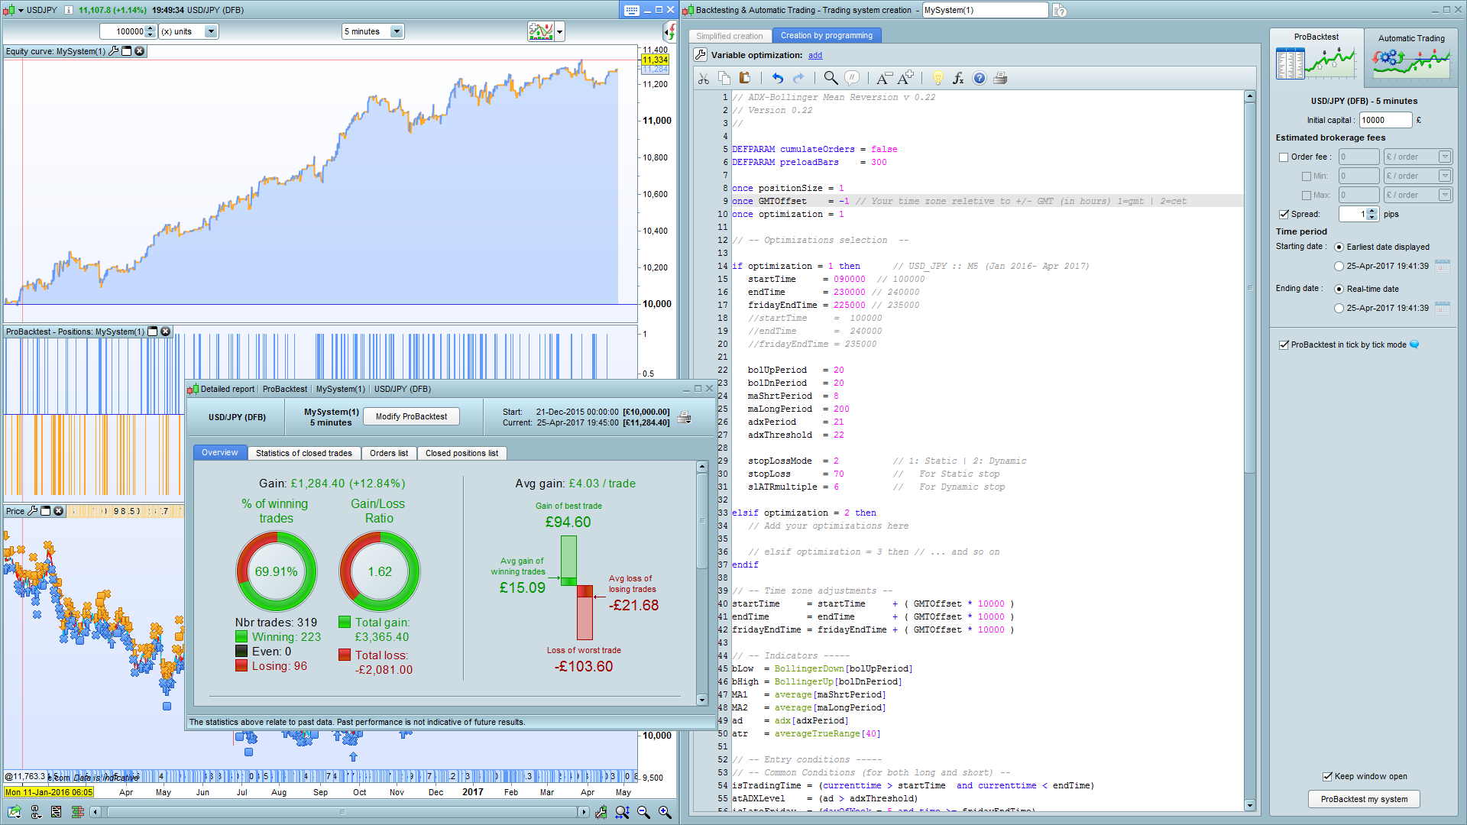This screenshot has height=825, width=1467.
Task: Open search magnifier in code editor toolbar
Action: (831, 78)
